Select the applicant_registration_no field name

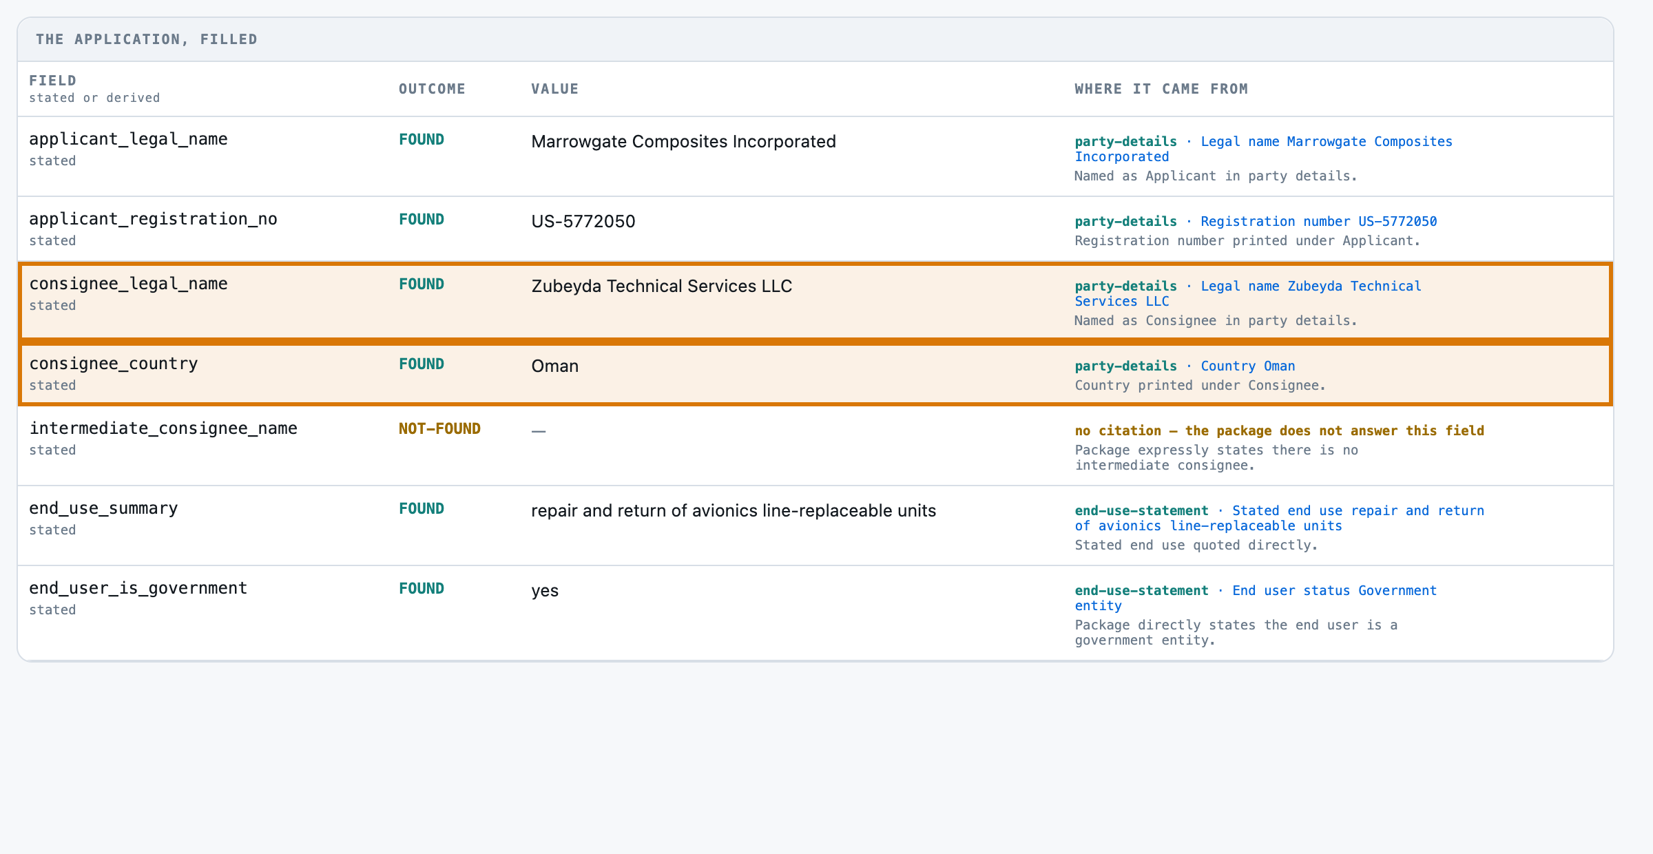click(153, 219)
